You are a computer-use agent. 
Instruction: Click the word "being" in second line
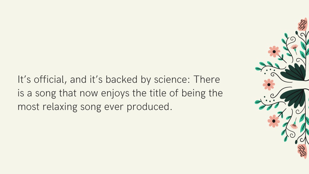pos(193,93)
